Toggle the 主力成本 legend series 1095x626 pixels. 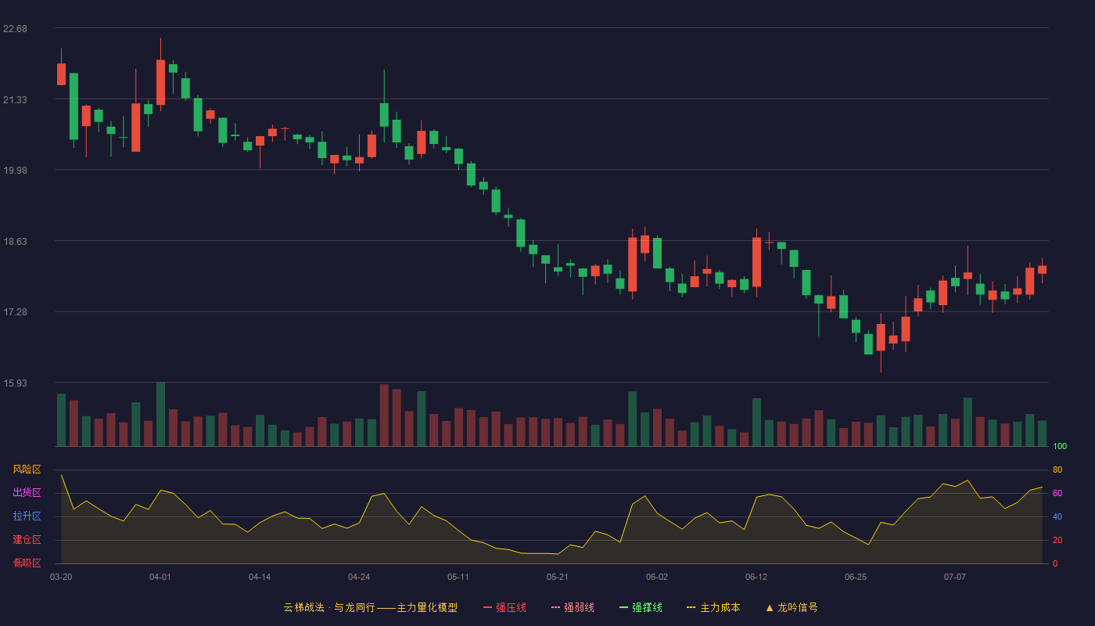click(713, 607)
